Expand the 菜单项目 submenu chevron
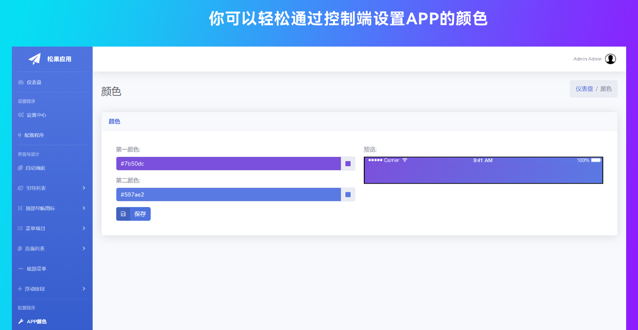Screen dimensions: 638x330 click(84, 228)
